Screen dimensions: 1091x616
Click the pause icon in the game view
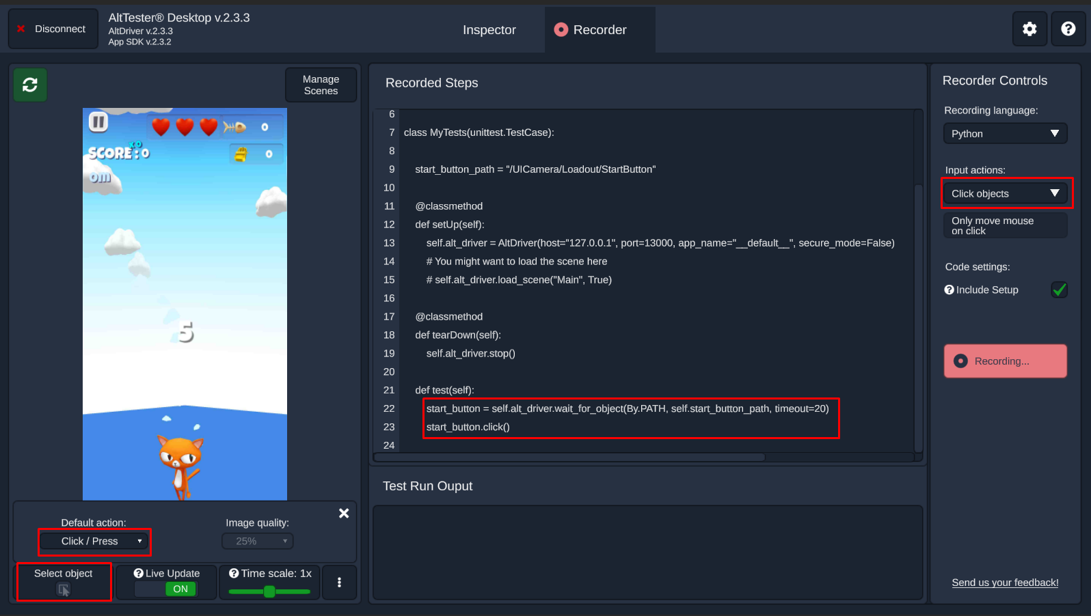98,122
